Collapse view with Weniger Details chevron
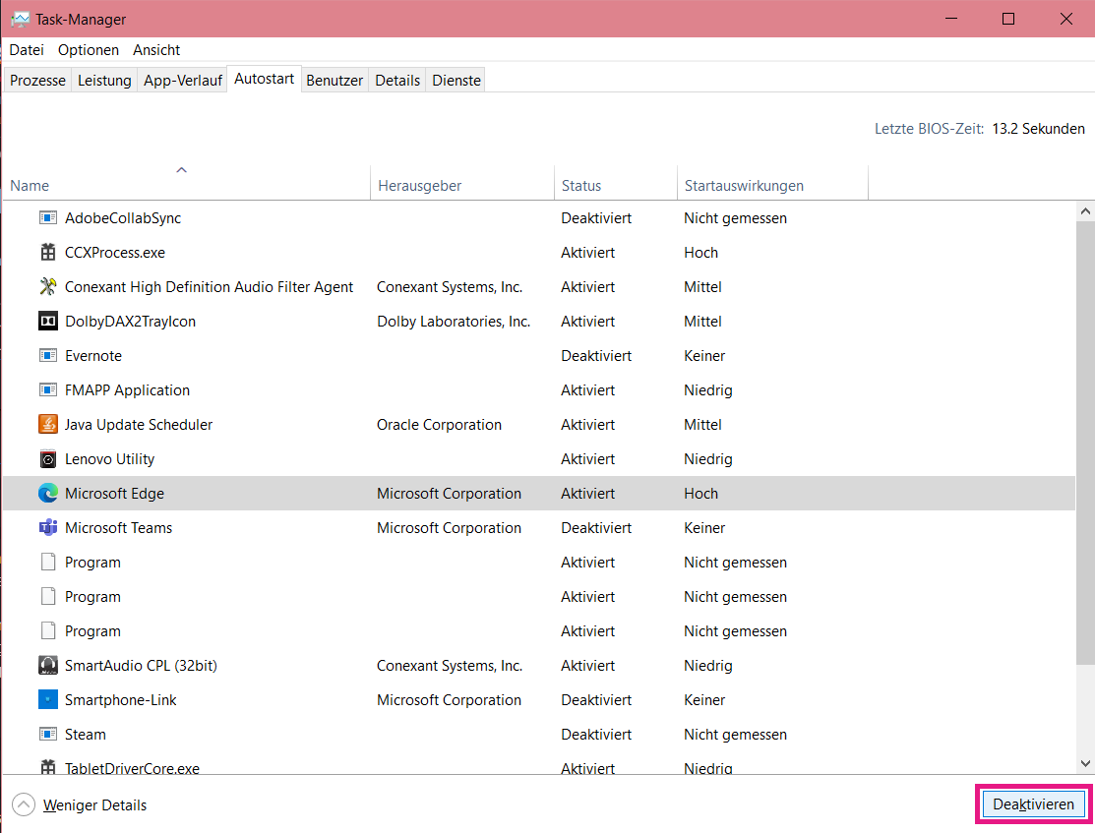Viewport: 1095px width, 833px height. tap(23, 805)
